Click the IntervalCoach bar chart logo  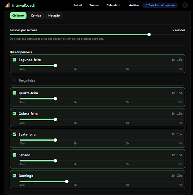click(7, 5)
